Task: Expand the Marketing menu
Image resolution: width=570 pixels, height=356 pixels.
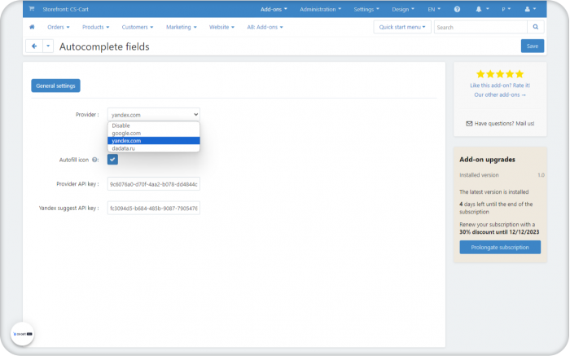Action: 181,27
